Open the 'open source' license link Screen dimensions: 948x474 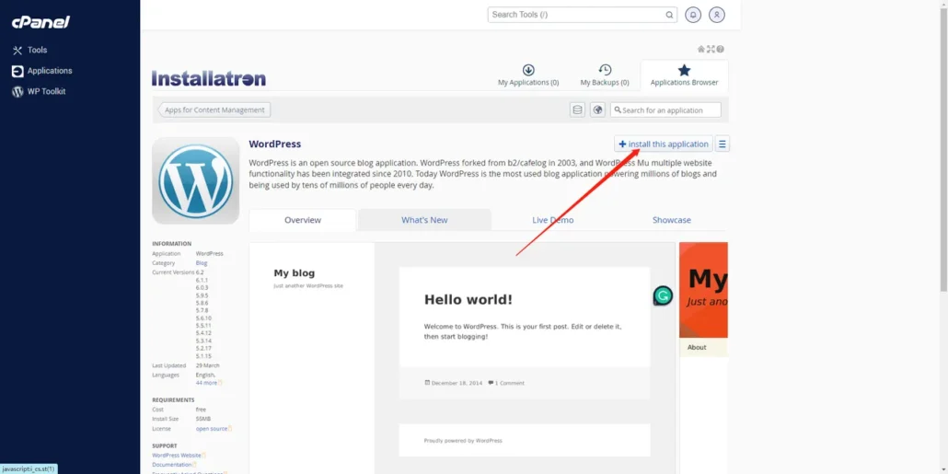pyautogui.click(x=212, y=428)
